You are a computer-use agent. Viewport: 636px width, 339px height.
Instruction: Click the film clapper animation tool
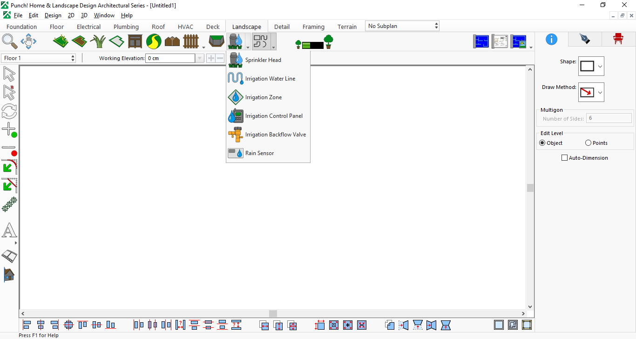[9, 256]
